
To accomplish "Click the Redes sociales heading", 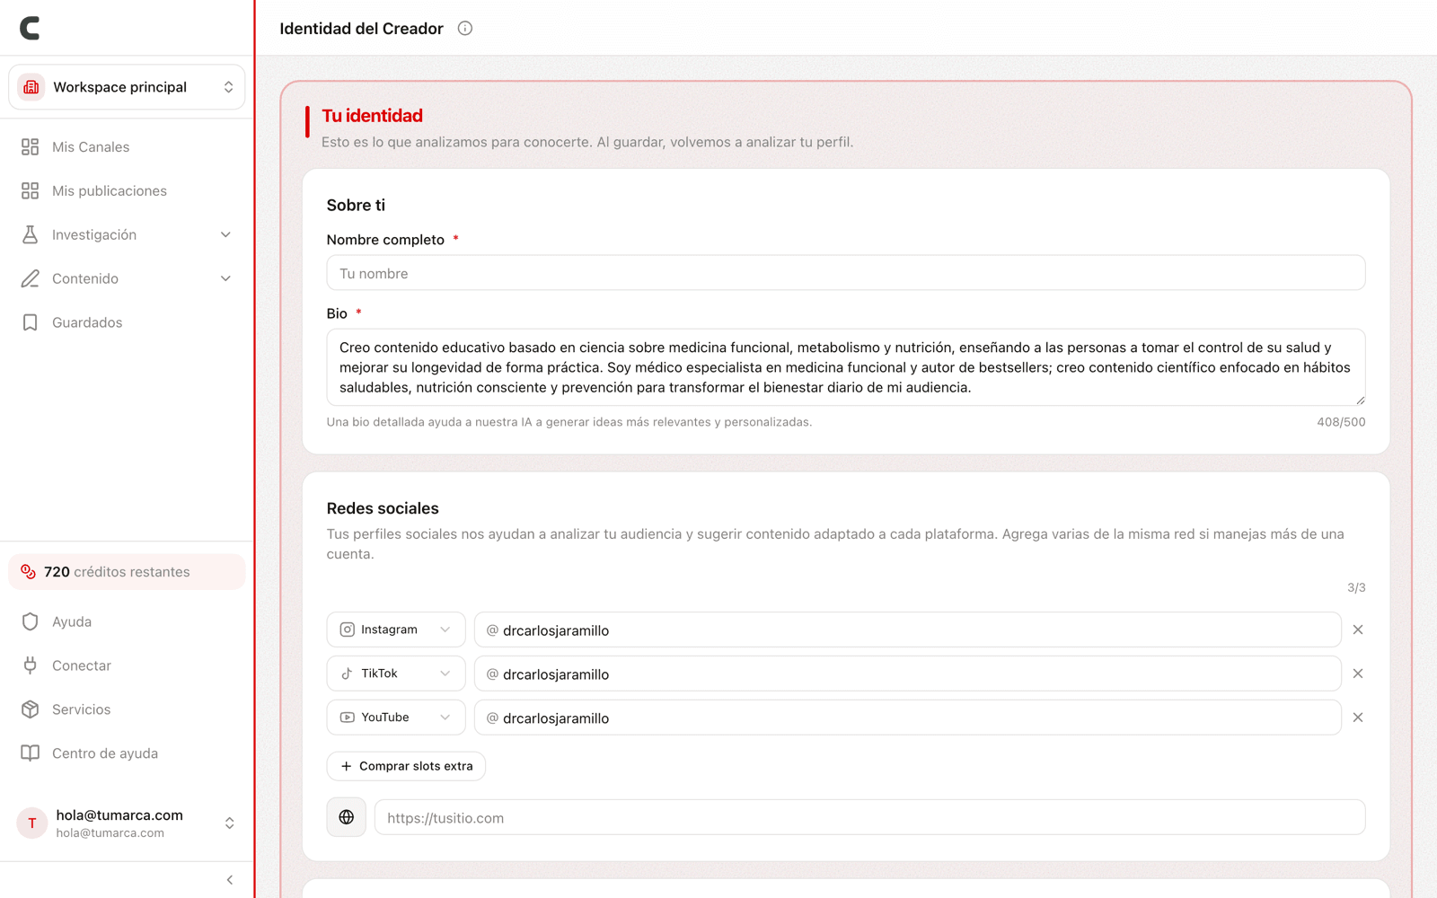I will (x=383, y=508).
